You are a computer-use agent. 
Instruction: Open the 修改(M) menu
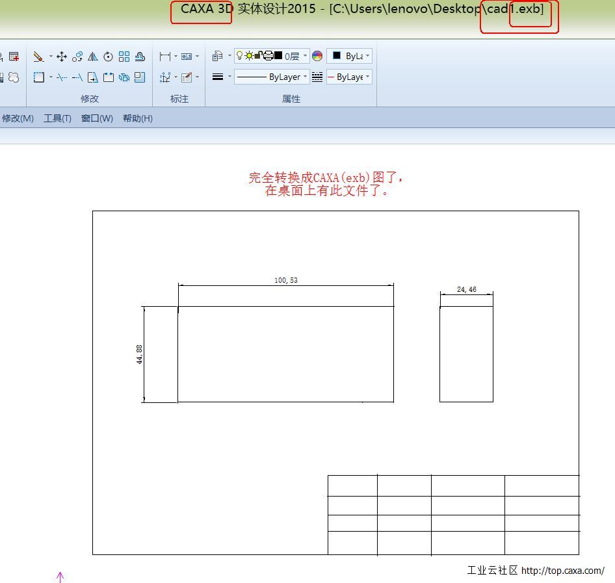(x=18, y=118)
